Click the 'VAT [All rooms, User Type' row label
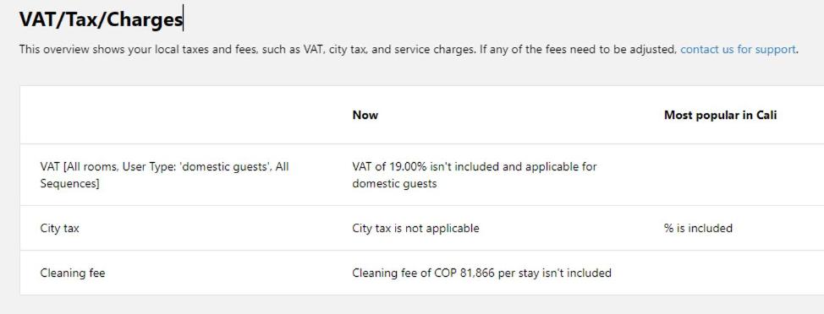The width and height of the screenshot is (824, 314). pyautogui.click(x=164, y=175)
